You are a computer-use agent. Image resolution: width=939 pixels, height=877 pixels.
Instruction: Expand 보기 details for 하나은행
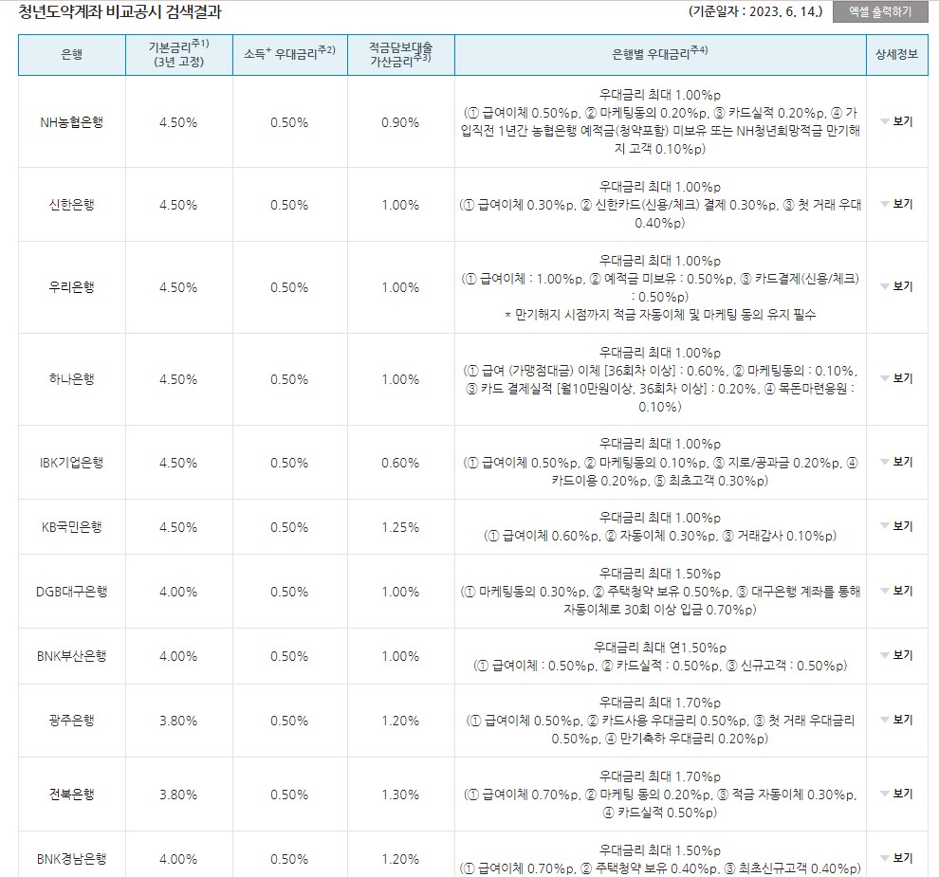(896, 378)
